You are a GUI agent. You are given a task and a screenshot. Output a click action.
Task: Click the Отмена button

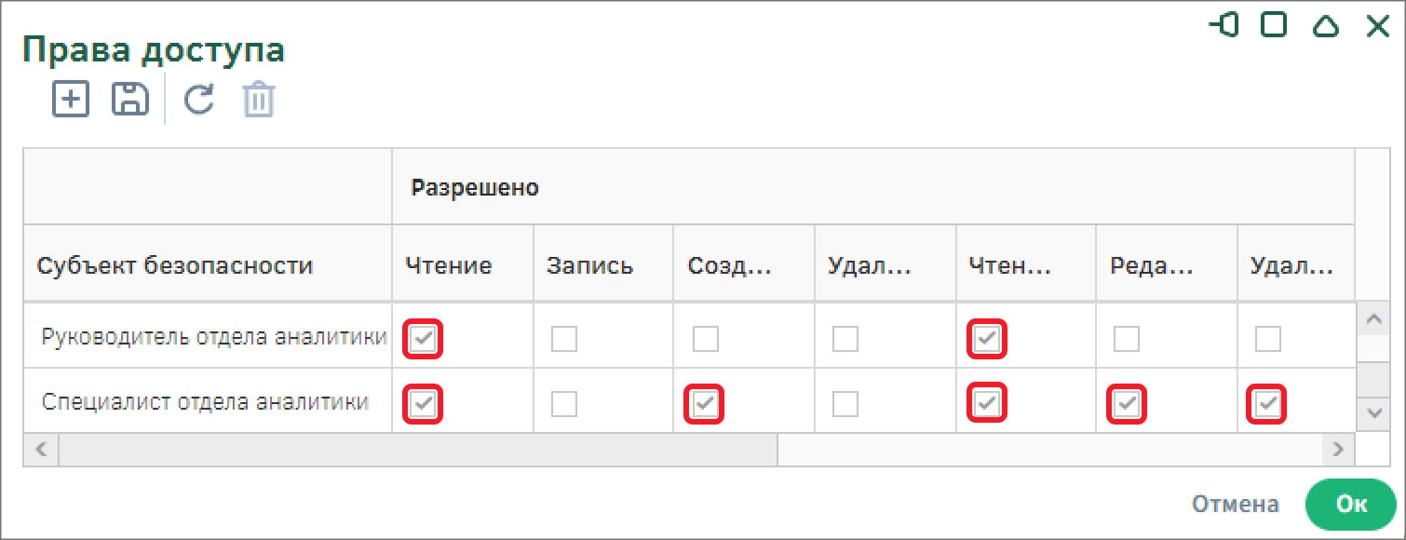point(1236,505)
